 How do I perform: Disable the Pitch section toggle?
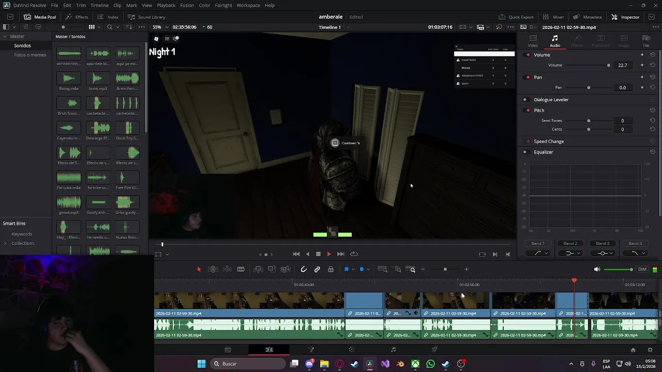(528, 110)
